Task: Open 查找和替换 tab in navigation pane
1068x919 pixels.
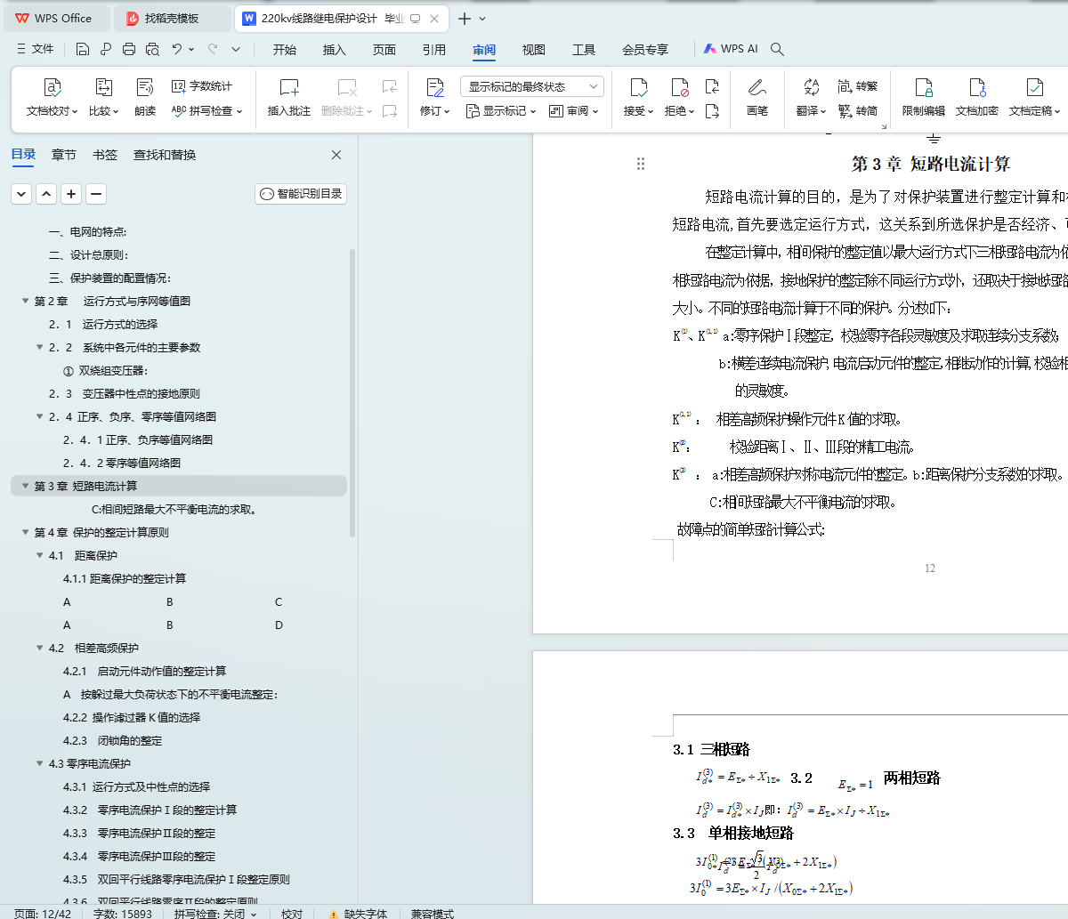Action: [165, 155]
